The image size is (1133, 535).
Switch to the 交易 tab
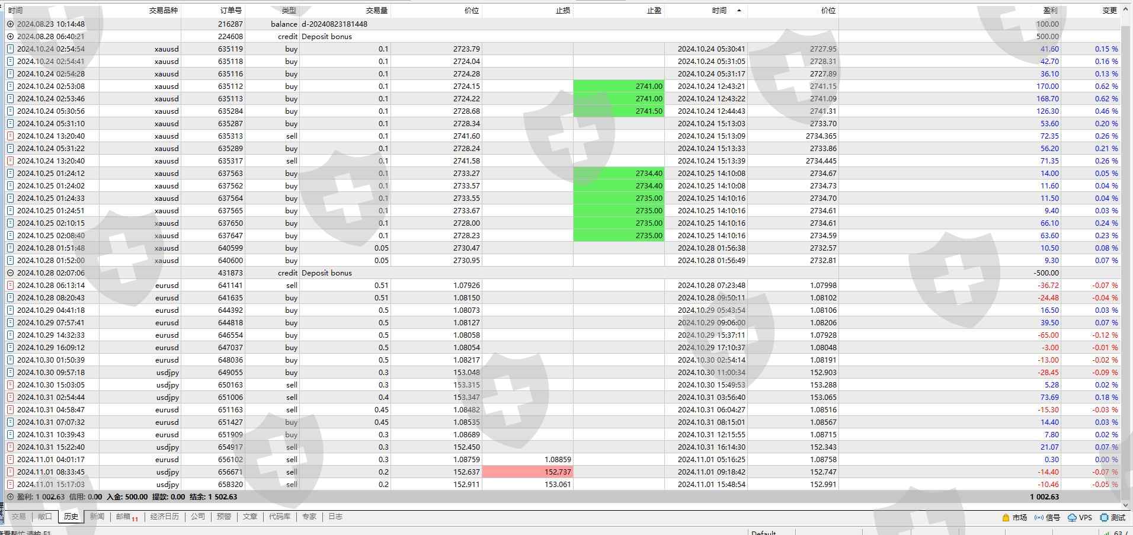pos(18,517)
